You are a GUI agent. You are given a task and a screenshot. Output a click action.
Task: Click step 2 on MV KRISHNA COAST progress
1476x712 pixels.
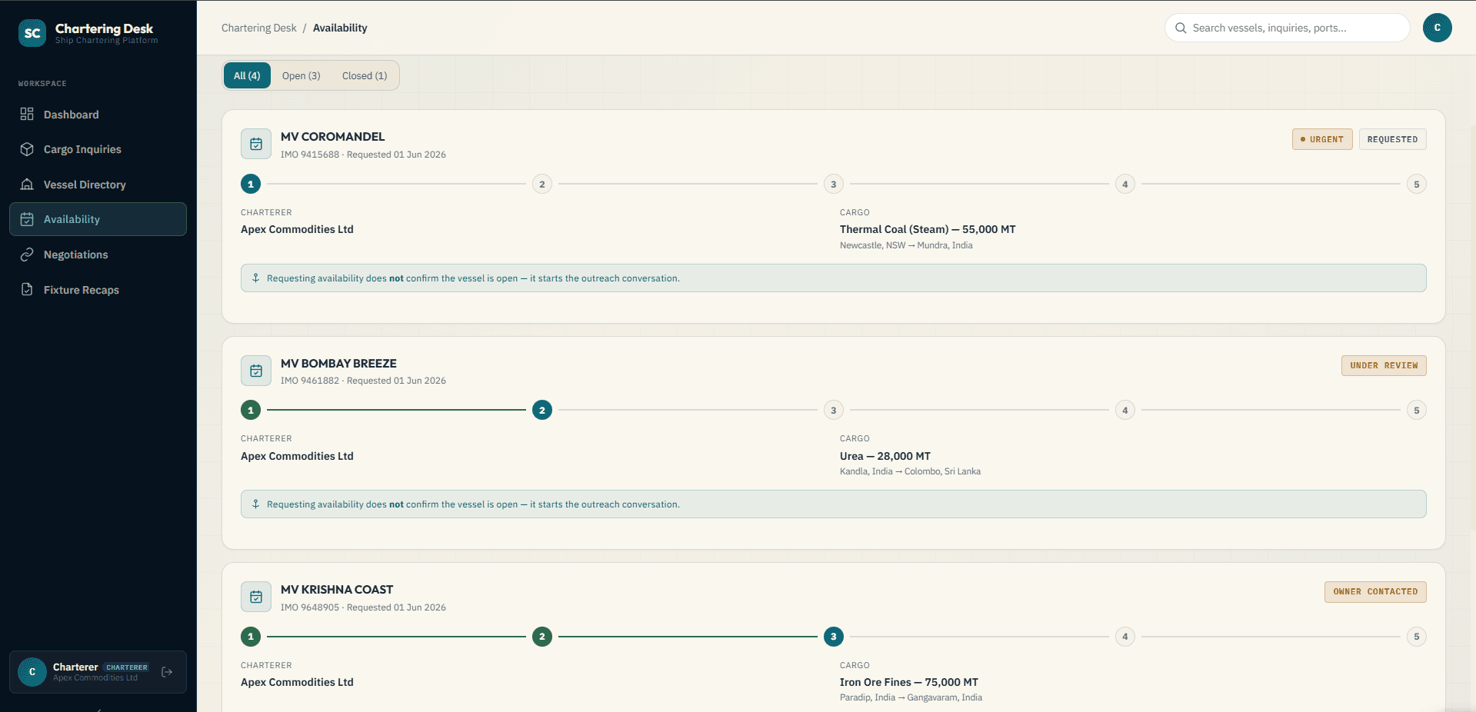(542, 637)
